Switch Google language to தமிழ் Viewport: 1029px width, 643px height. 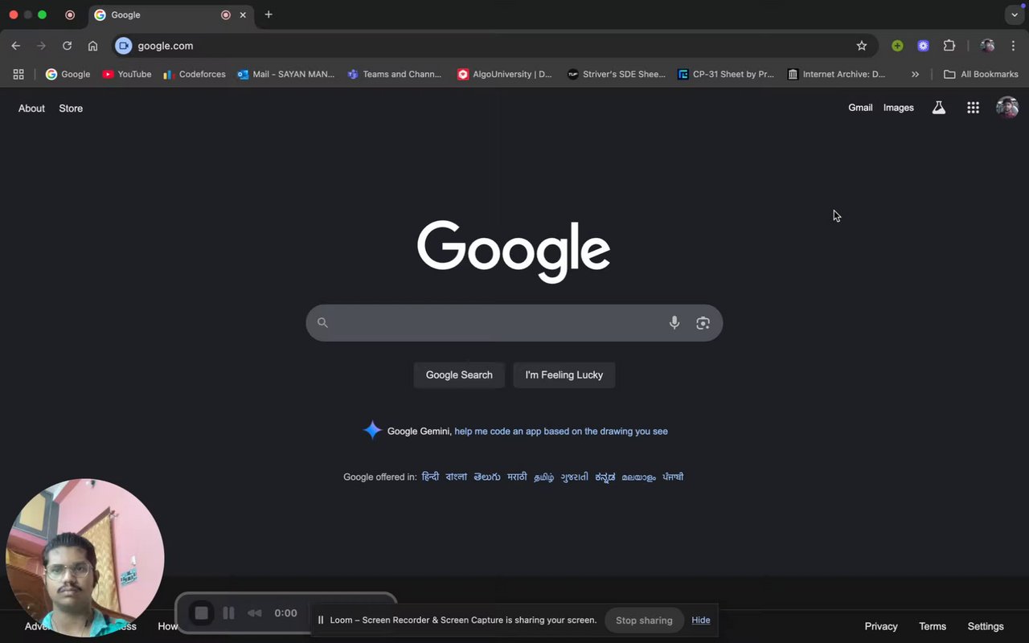click(x=544, y=477)
